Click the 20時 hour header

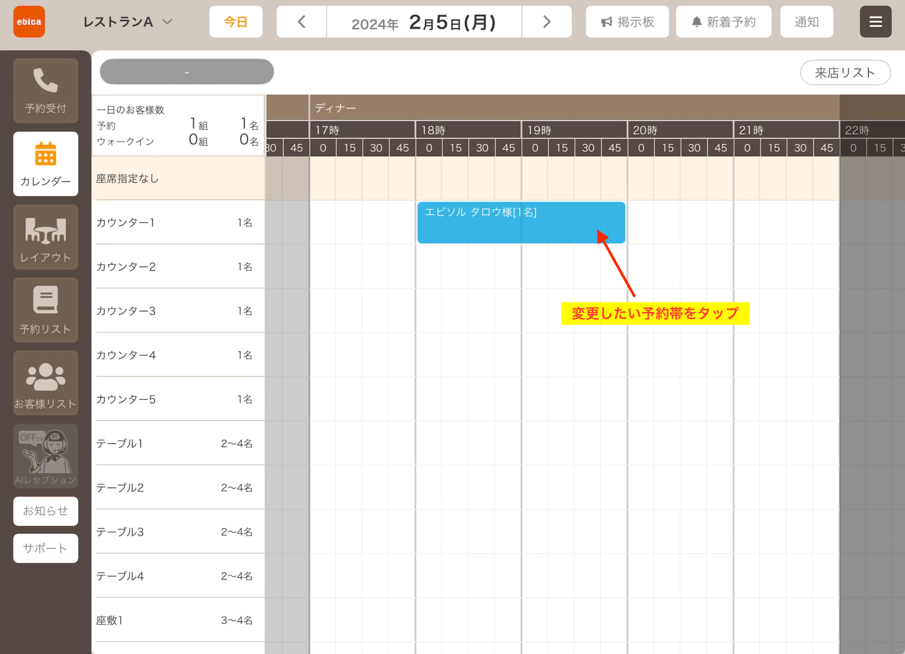click(681, 130)
